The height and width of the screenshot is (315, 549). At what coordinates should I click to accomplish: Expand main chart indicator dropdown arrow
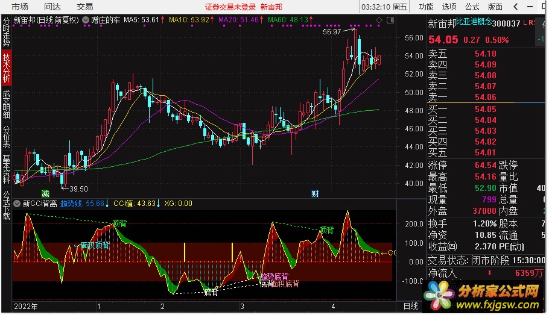pyautogui.click(x=86, y=20)
